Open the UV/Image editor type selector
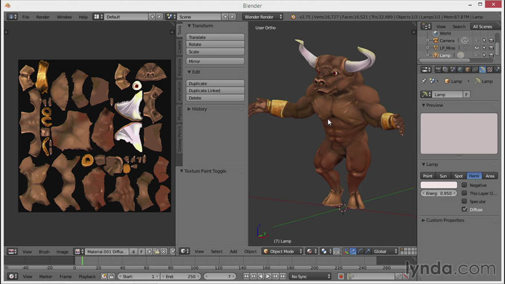The width and height of the screenshot is (505, 284). tap(12, 251)
